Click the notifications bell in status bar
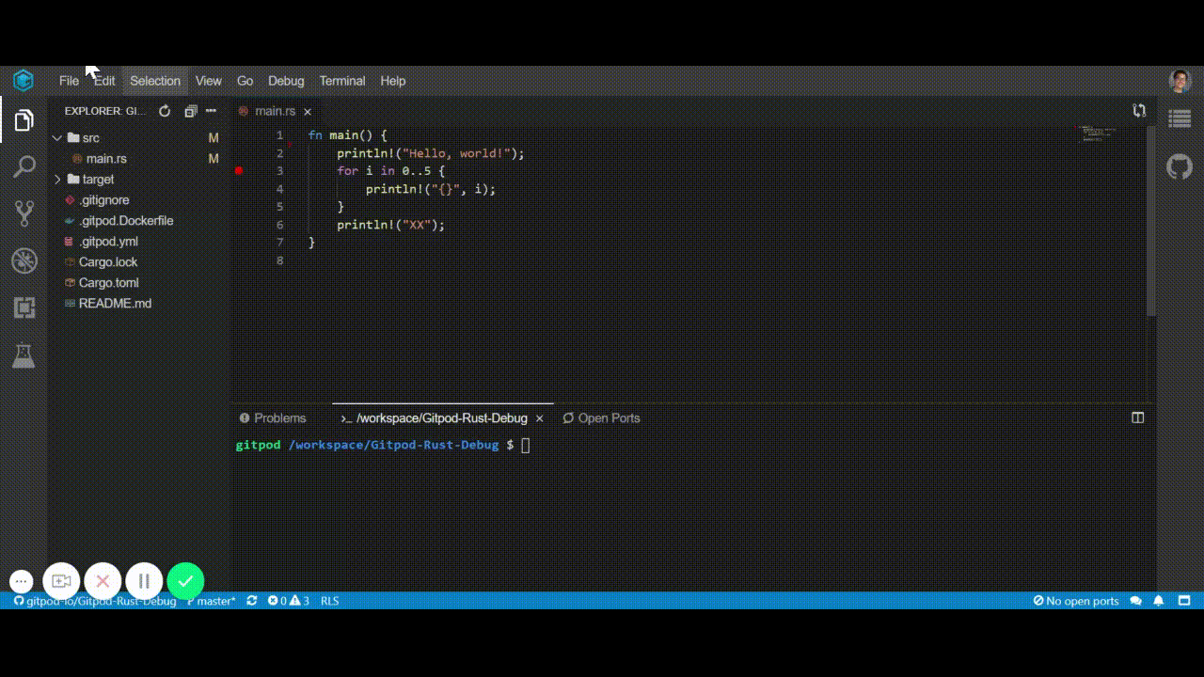The height and width of the screenshot is (677, 1204). (1158, 601)
